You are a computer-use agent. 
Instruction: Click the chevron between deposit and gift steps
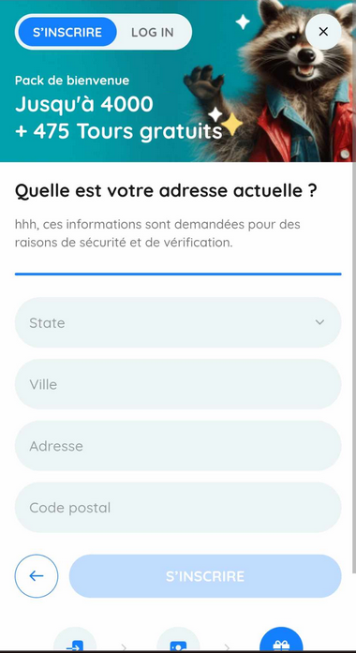227,646
